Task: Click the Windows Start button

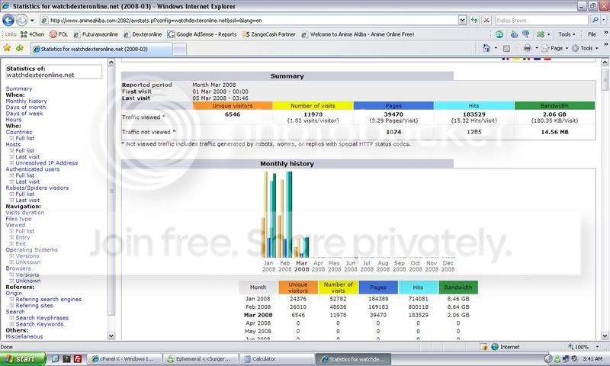Action: tap(23, 358)
